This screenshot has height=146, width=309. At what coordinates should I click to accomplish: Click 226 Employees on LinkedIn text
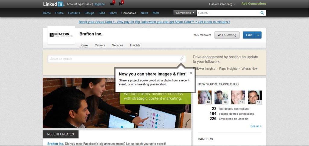pos(229,119)
